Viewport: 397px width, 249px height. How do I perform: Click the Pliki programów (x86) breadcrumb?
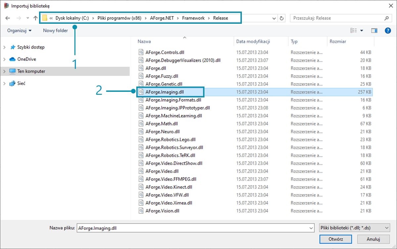click(119, 18)
